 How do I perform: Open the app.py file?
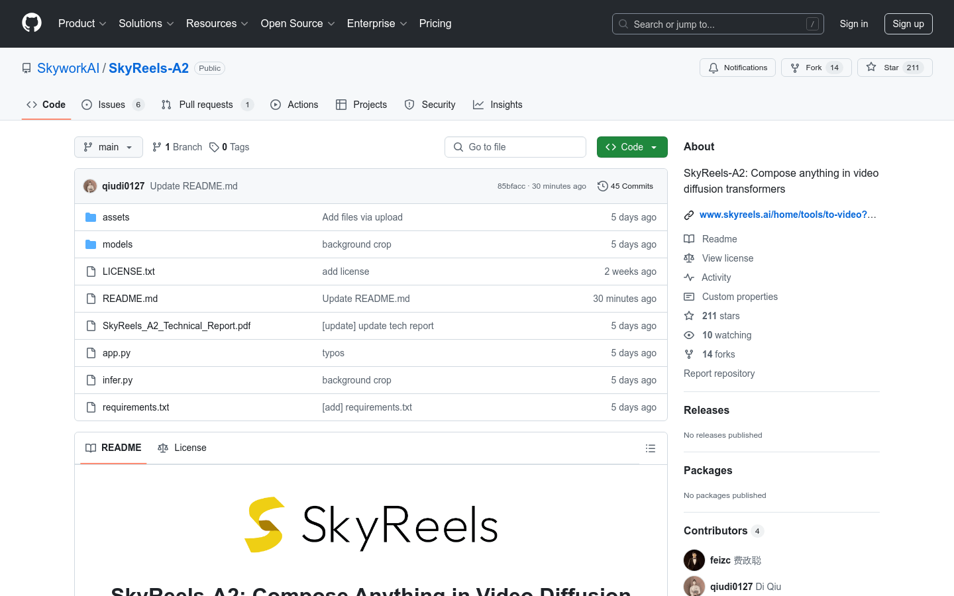coord(117,353)
